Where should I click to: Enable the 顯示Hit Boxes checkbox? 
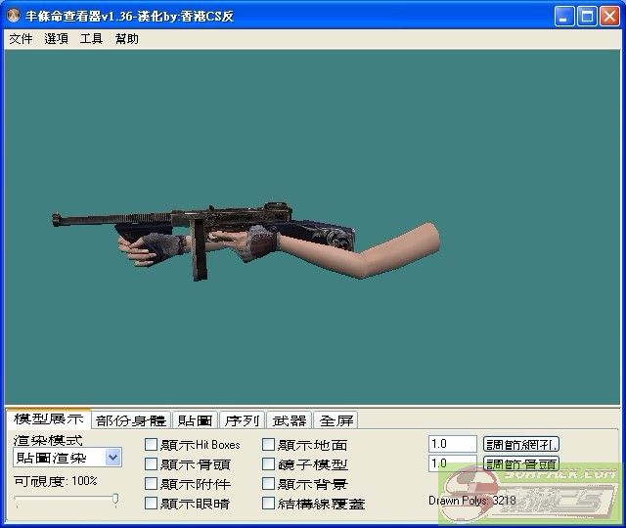point(151,445)
